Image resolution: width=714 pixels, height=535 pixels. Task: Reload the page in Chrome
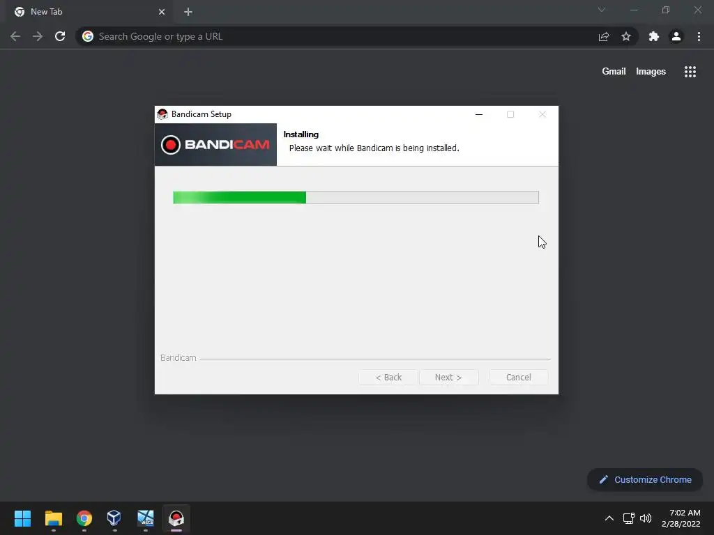tap(60, 36)
